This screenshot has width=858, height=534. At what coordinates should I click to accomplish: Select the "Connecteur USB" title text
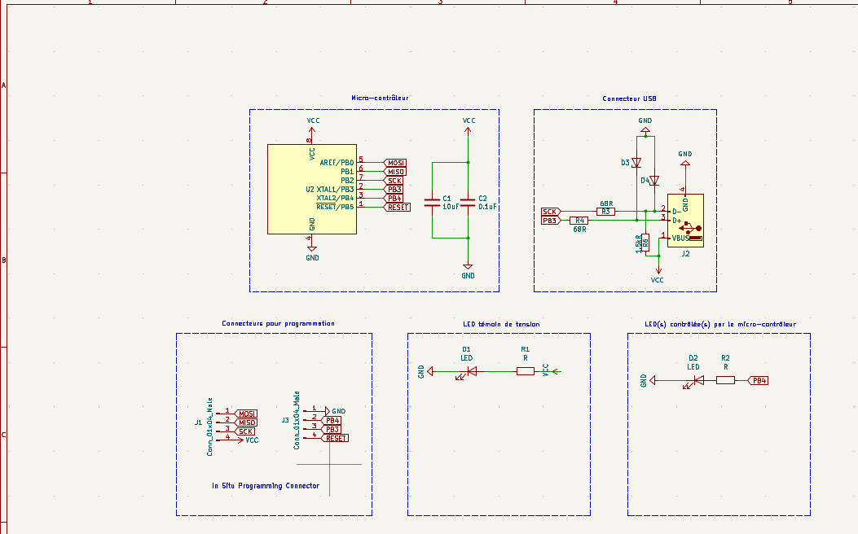coord(629,98)
